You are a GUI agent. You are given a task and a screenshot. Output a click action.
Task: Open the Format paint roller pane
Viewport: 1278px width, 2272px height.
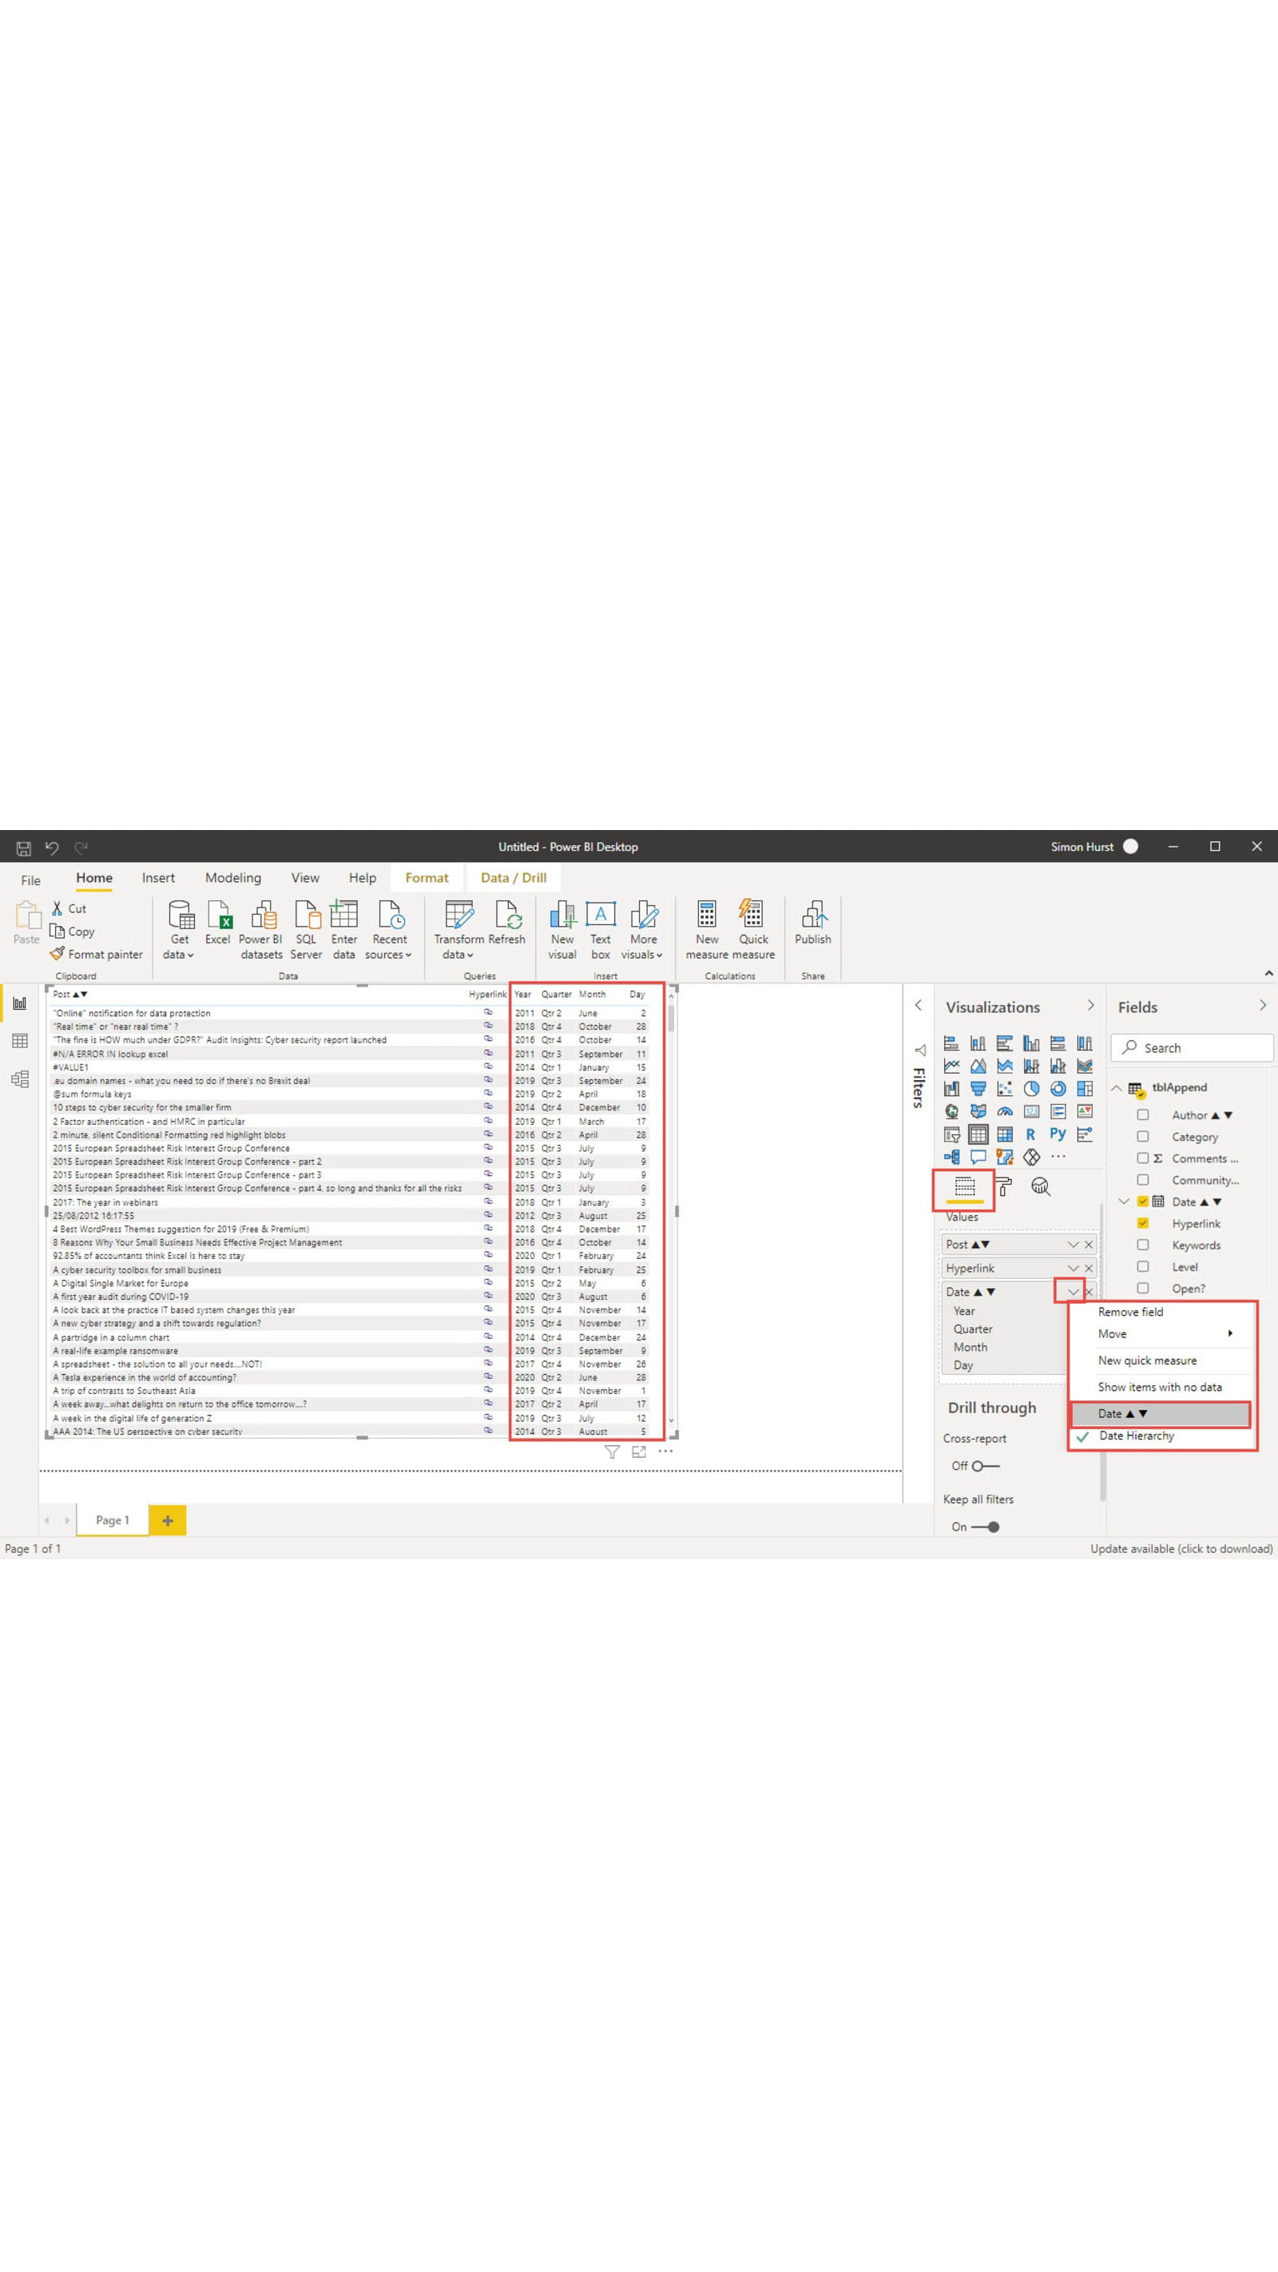[1004, 1186]
